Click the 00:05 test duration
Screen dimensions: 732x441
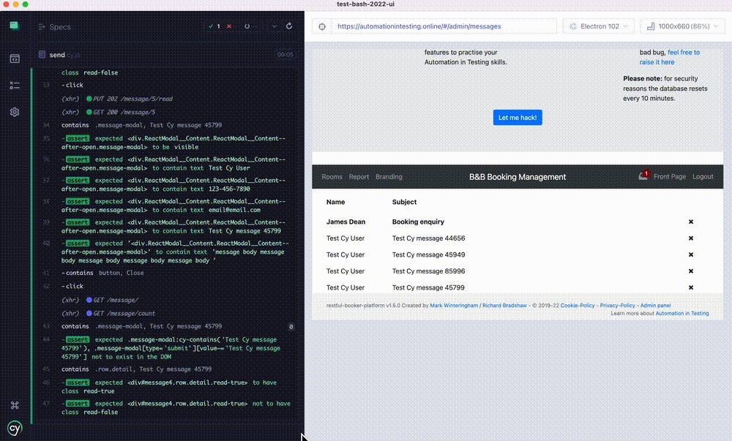coord(285,55)
